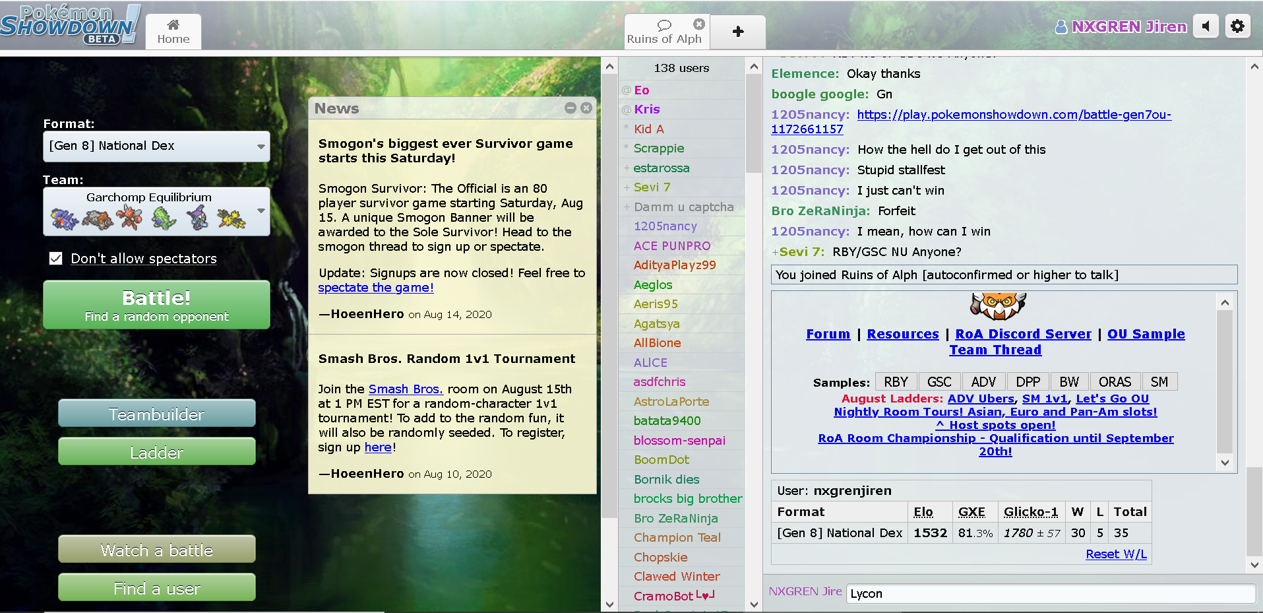Expand the Garchomp Equilibrium team selector
Image resolution: width=1263 pixels, height=613 pixels.
(x=156, y=211)
